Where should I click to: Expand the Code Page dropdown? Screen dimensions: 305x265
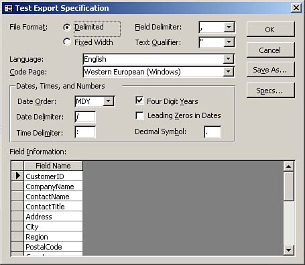click(x=228, y=72)
